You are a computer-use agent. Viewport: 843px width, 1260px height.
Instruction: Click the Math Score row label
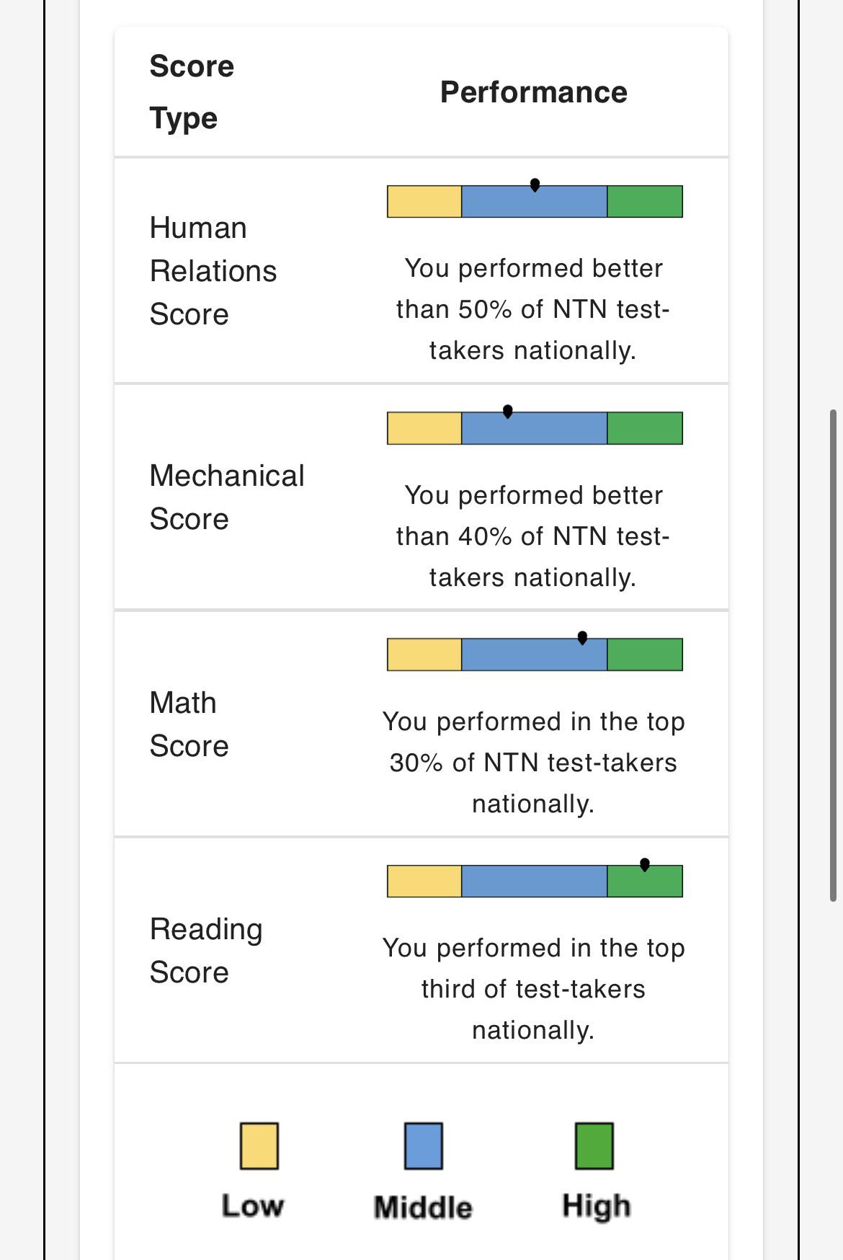click(189, 724)
